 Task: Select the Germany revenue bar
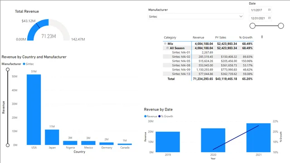(x=106, y=144)
